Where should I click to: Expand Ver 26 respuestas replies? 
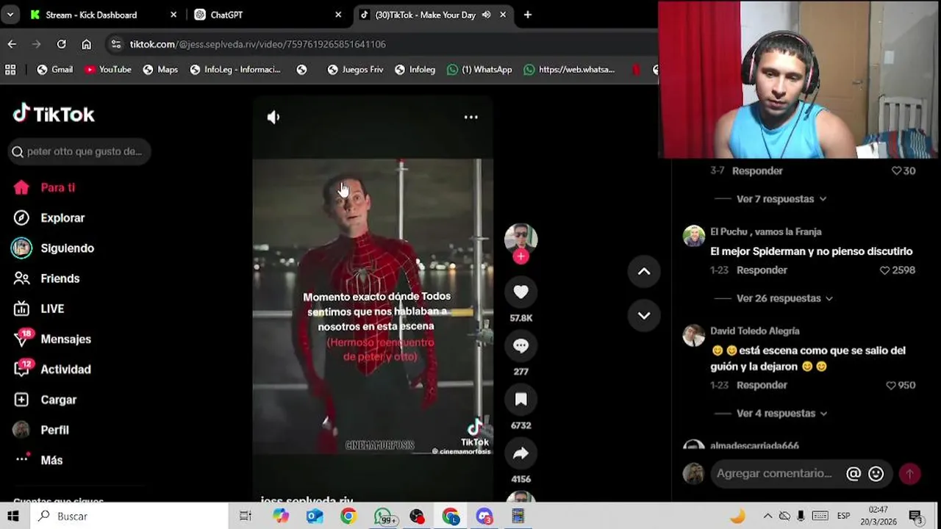(x=784, y=298)
